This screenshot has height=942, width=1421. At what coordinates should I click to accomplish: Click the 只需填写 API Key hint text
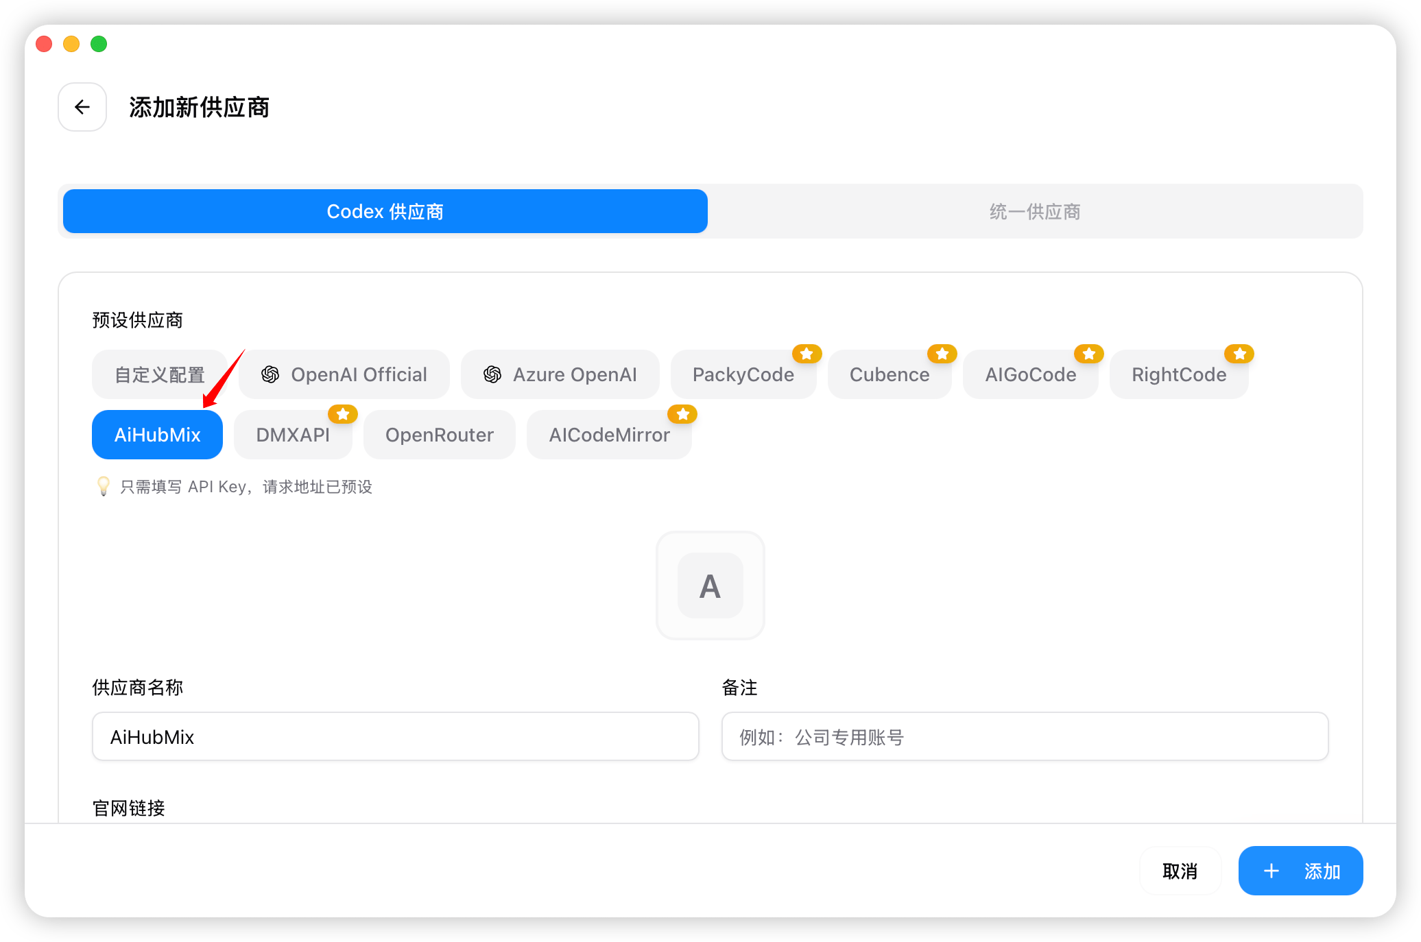246,487
